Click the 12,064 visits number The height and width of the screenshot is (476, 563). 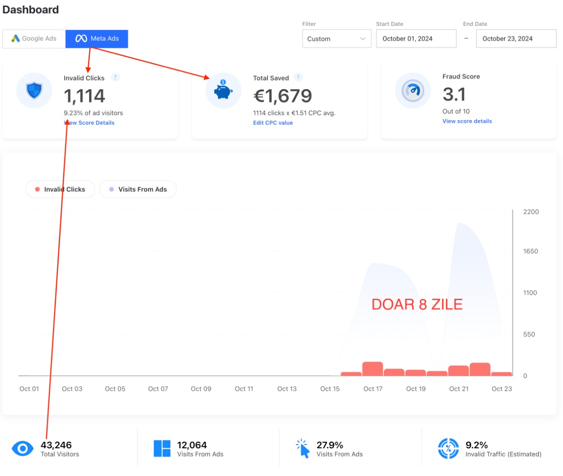pyautogui.click(x=192, y=445)
